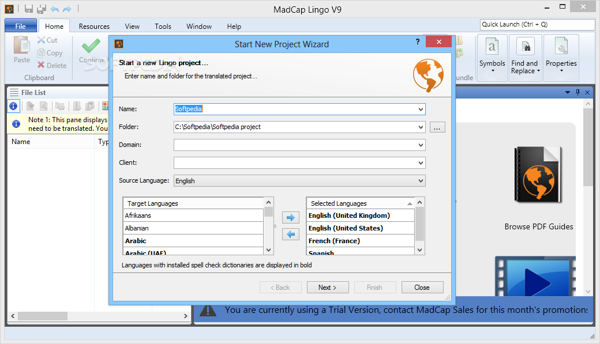Open the File List hamburger menu icon

click(x=14, y=93)
